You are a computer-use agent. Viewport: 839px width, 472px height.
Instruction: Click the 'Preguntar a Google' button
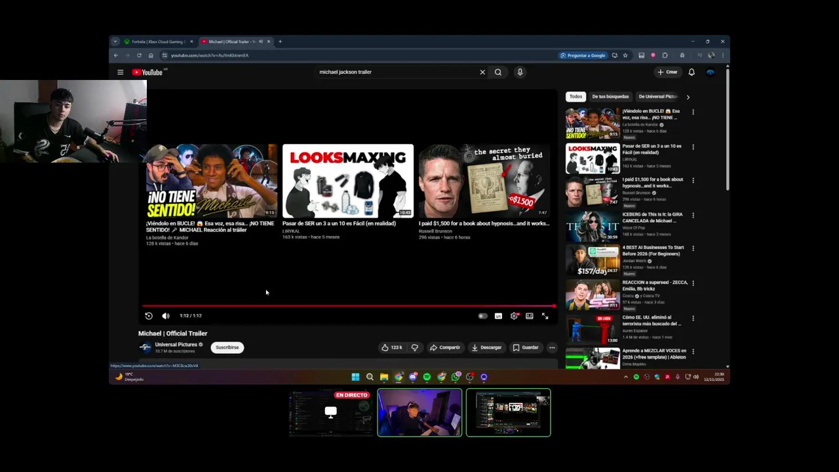click(583, 56)
